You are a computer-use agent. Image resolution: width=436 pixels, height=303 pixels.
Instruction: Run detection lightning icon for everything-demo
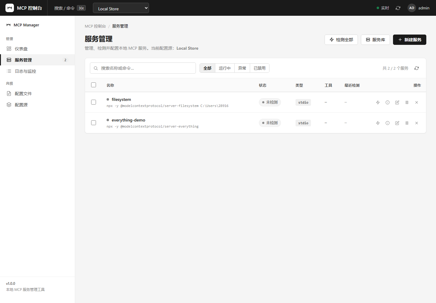(x=378, y=123)
